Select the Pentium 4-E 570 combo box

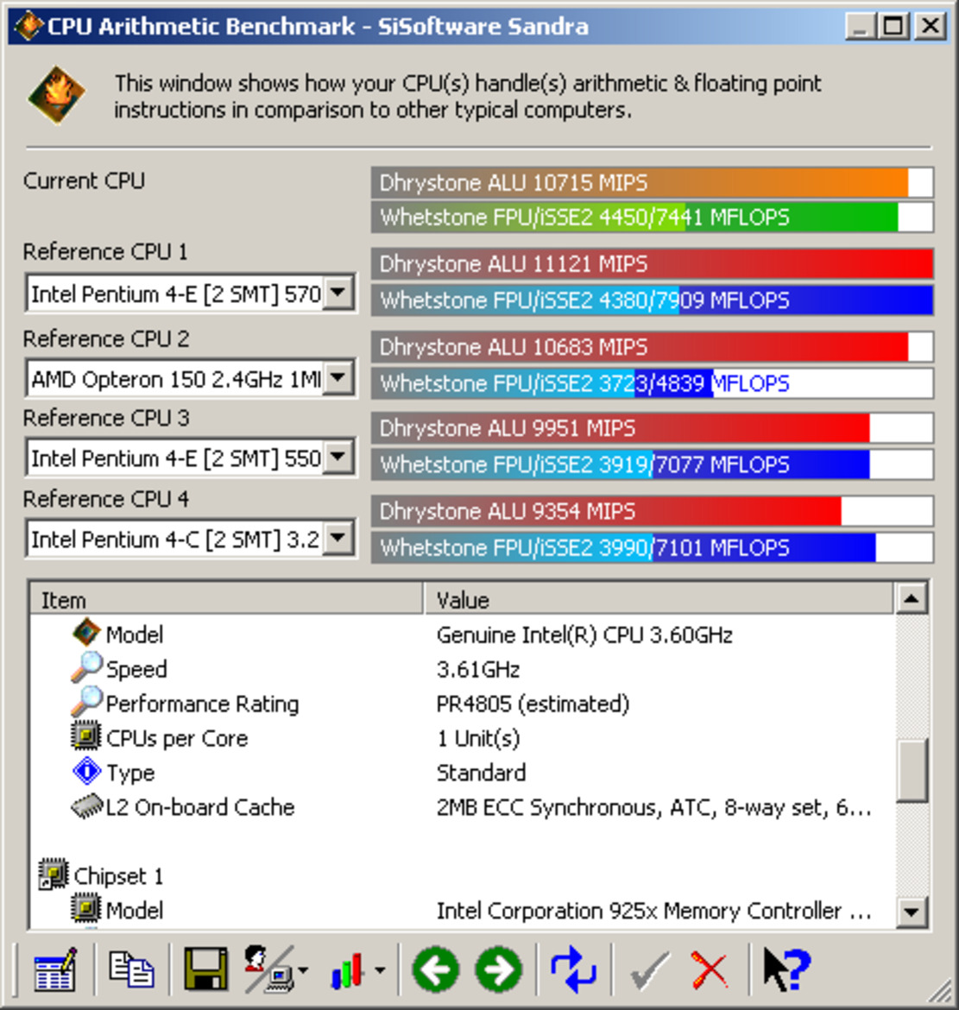click(x=191, y=294)
